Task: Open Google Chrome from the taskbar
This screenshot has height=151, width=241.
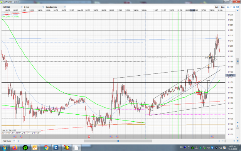Action: click(46, 148)
